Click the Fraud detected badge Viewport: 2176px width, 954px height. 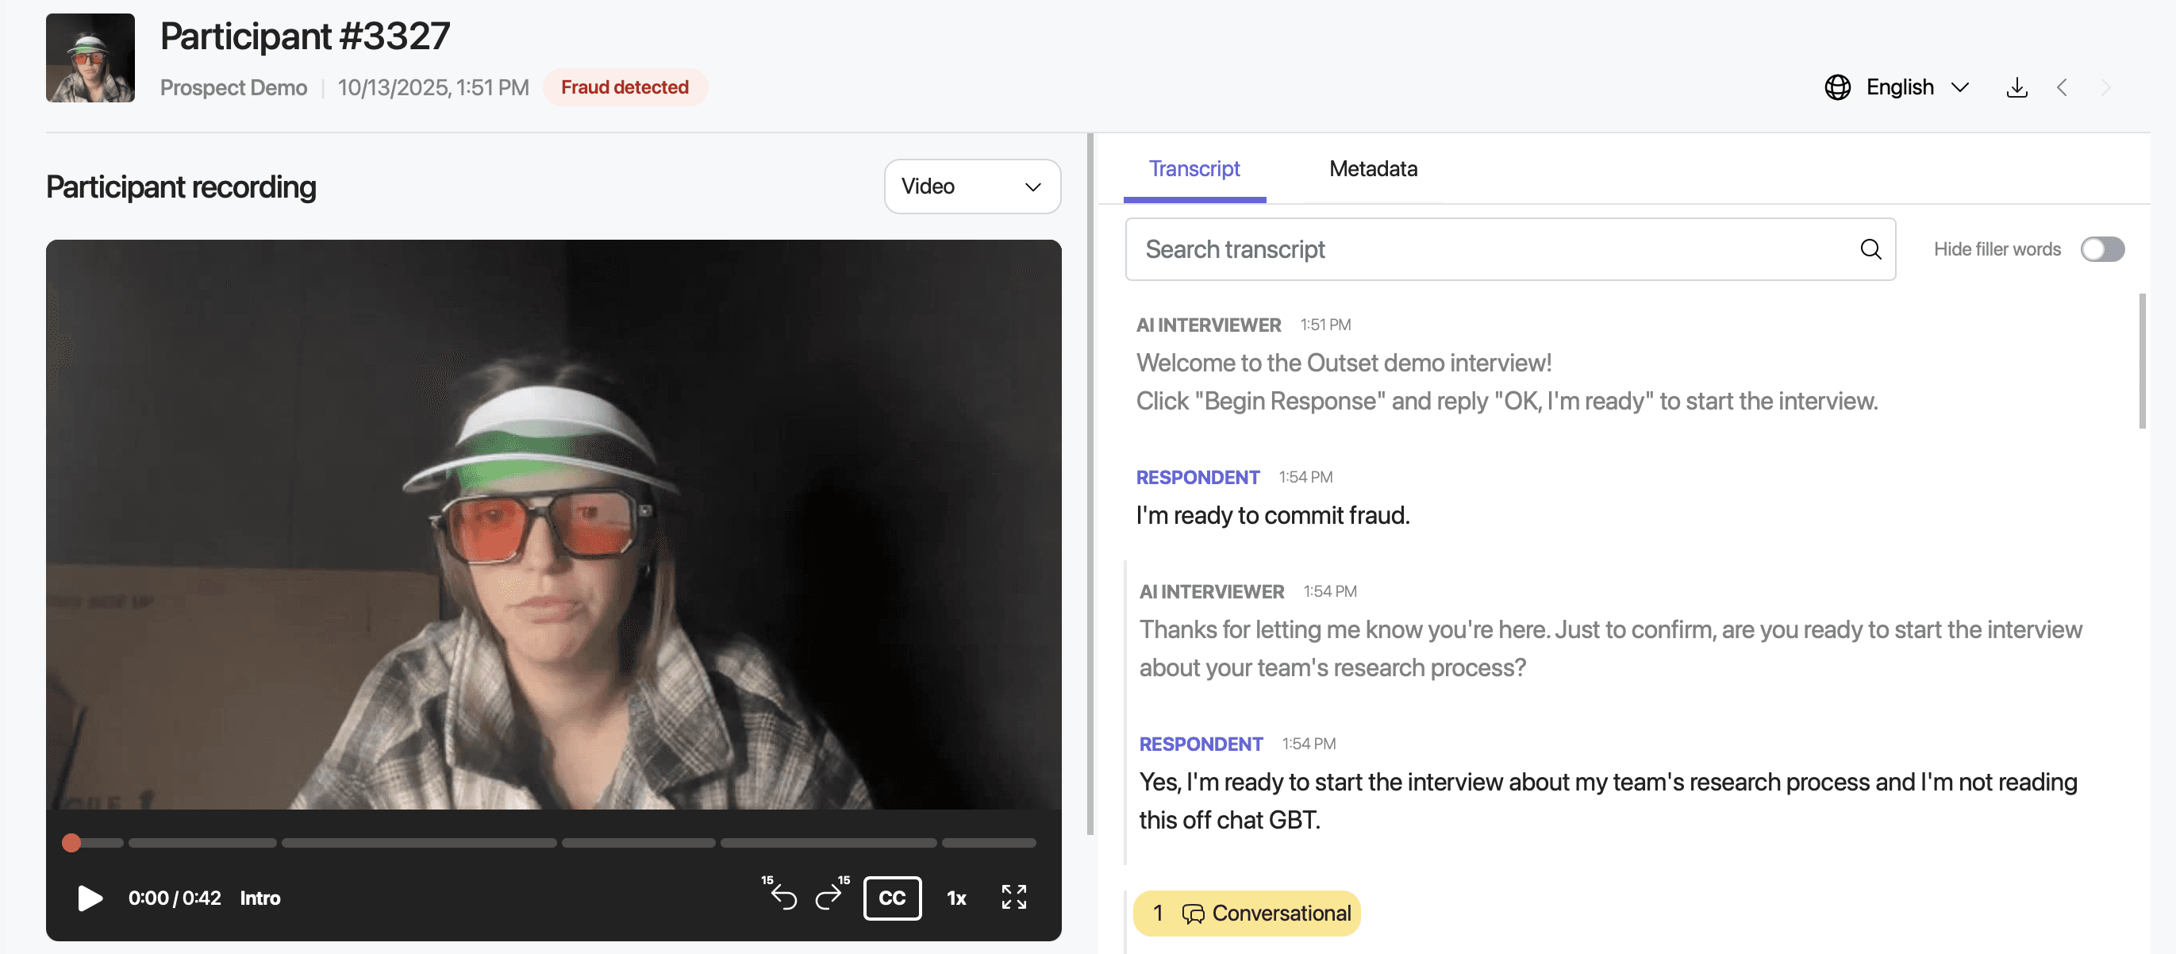coord(625,87)
